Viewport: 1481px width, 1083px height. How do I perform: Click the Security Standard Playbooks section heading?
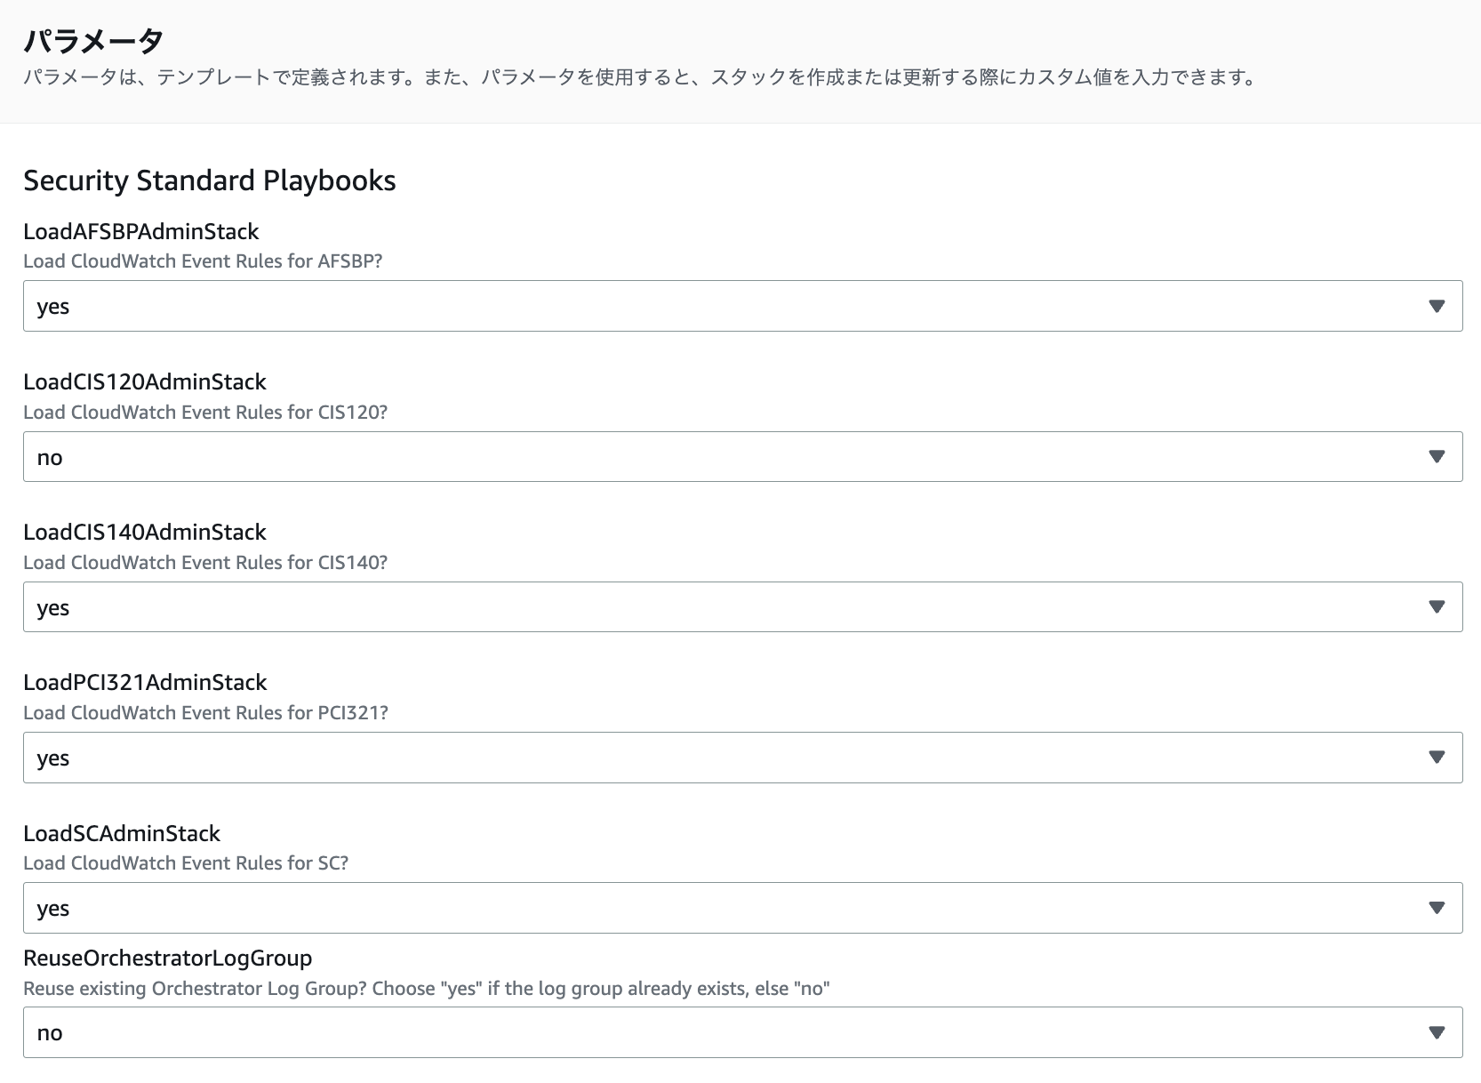(x=209, y=180)
